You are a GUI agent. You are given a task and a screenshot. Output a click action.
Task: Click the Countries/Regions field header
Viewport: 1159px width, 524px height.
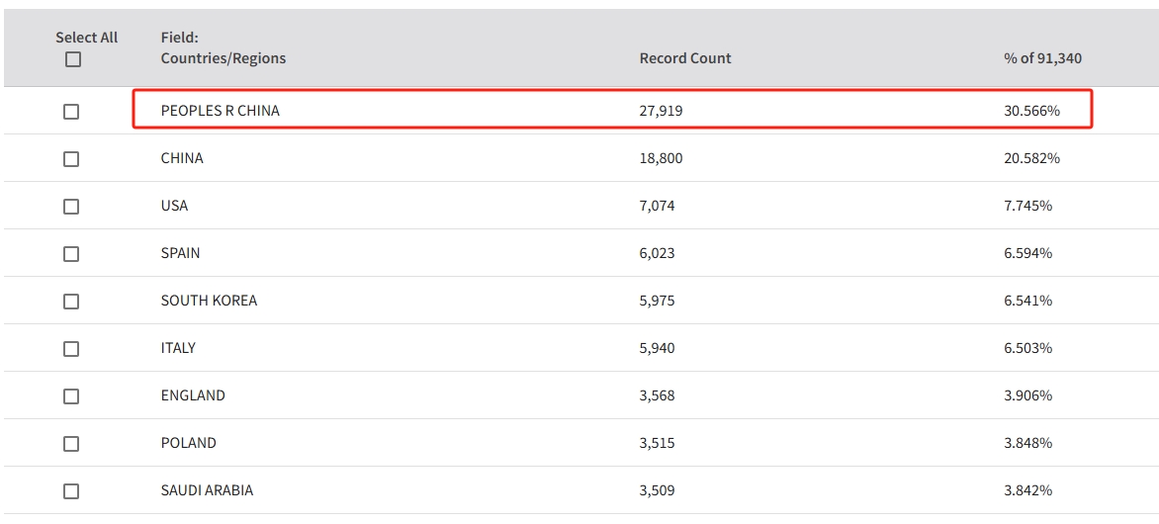[x=223, y=58]
